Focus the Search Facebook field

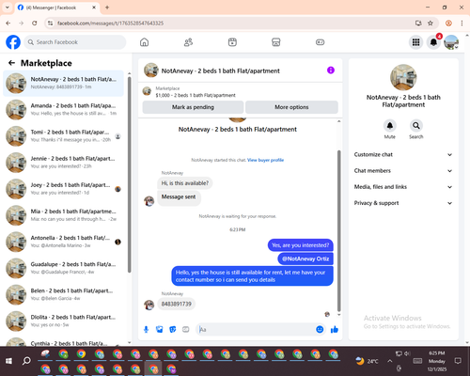tap(75, 42)
